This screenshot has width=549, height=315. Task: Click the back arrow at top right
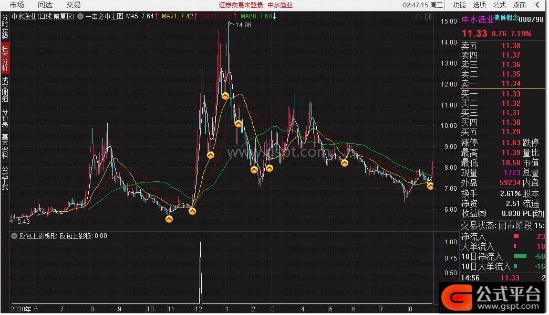click(537, 5)
